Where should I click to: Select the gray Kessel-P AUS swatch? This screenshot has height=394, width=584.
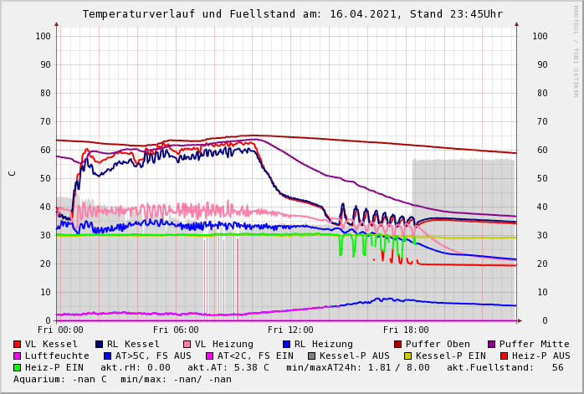311,356
